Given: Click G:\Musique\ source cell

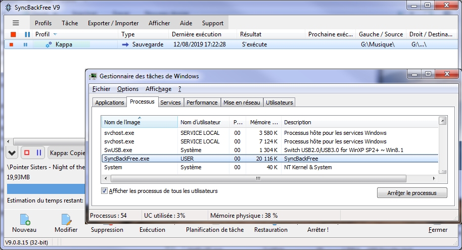Looking at the screenshot, I should [x=378, y=44].
